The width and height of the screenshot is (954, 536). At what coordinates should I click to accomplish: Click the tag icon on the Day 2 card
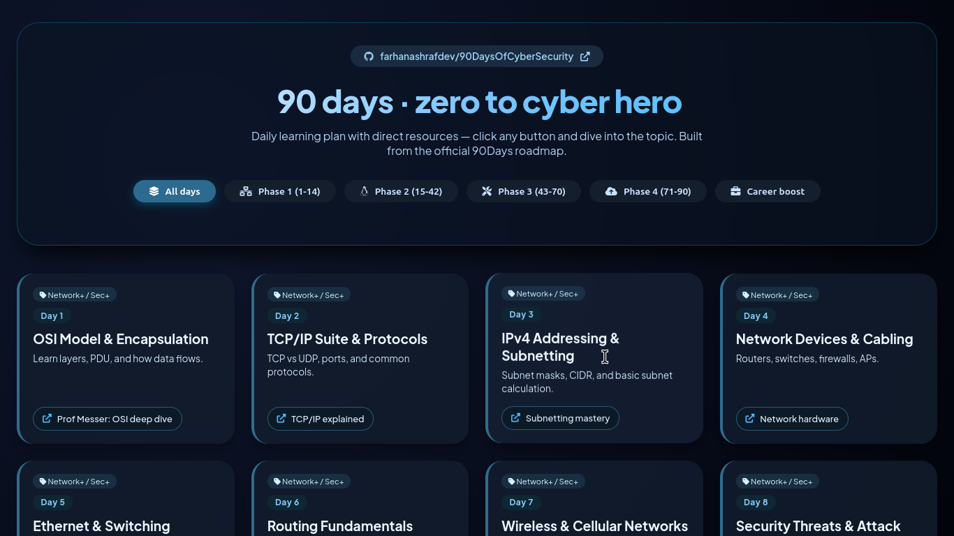tap(277, 295)
